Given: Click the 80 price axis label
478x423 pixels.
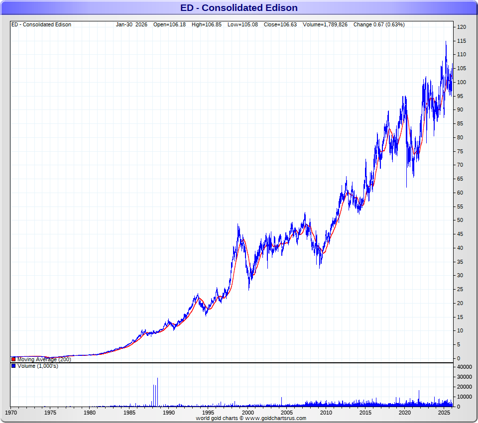Looking at the screenshot, I should pos(460,137).
